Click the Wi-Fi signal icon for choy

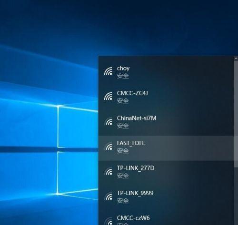point(108,71)
